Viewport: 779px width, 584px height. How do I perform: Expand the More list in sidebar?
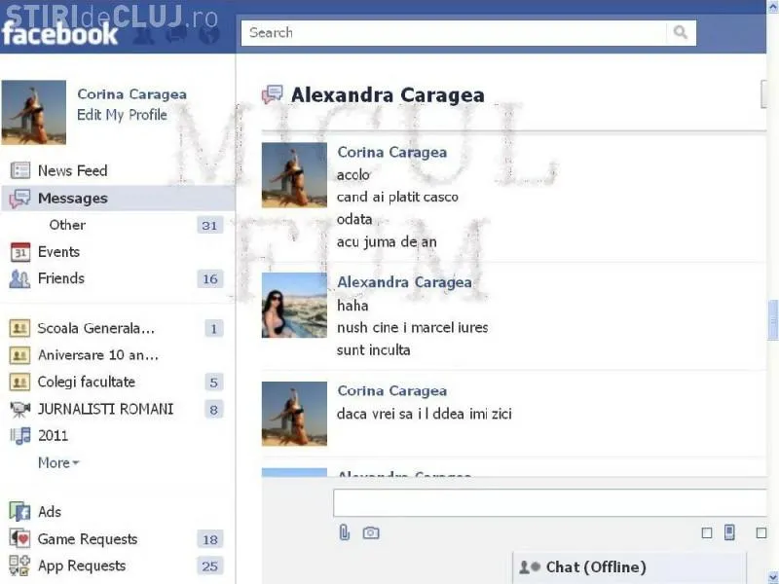[x=58, y=463]
